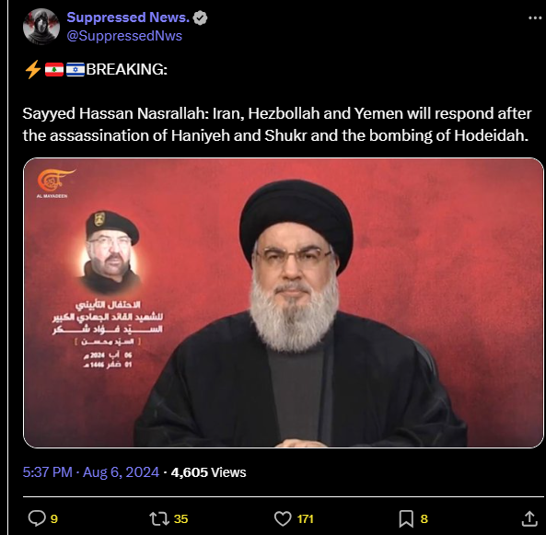Click the 171 likes count
The height and width of the screenshot is (535, 546).
pyautogui.click(x=306, y=519)
